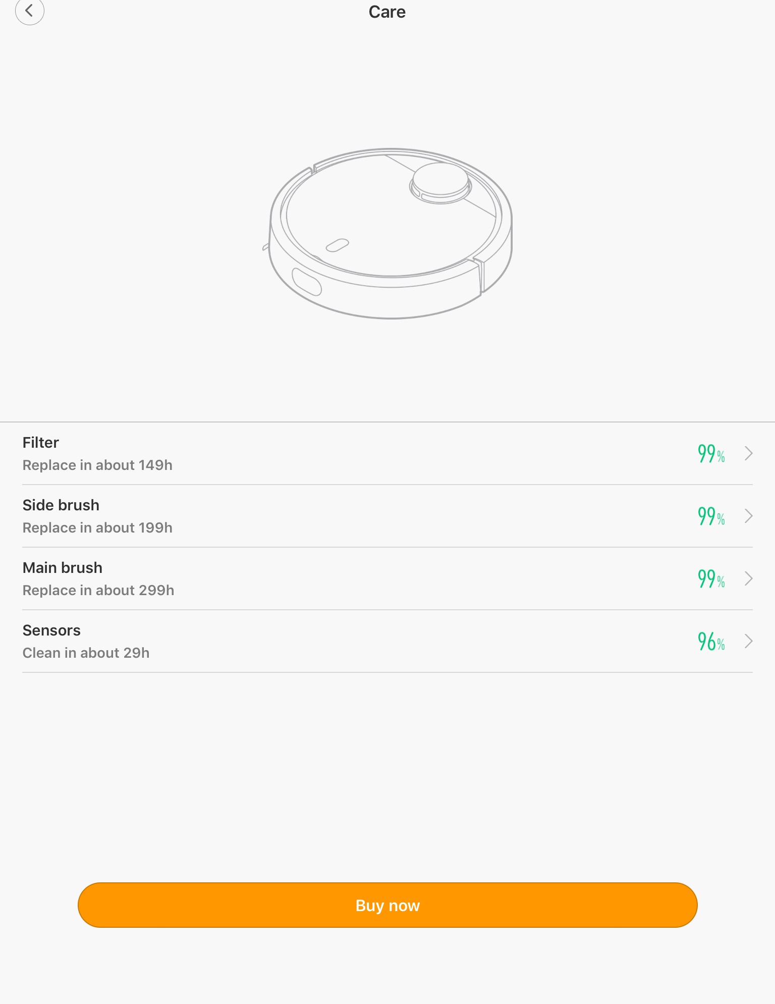
Task: Click the Care page title
Action: [x=387, y=12]
